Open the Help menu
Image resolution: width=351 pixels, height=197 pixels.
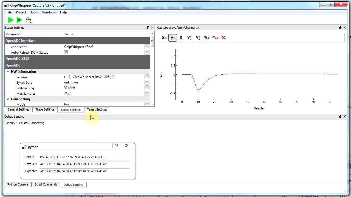tap(63, 12)
